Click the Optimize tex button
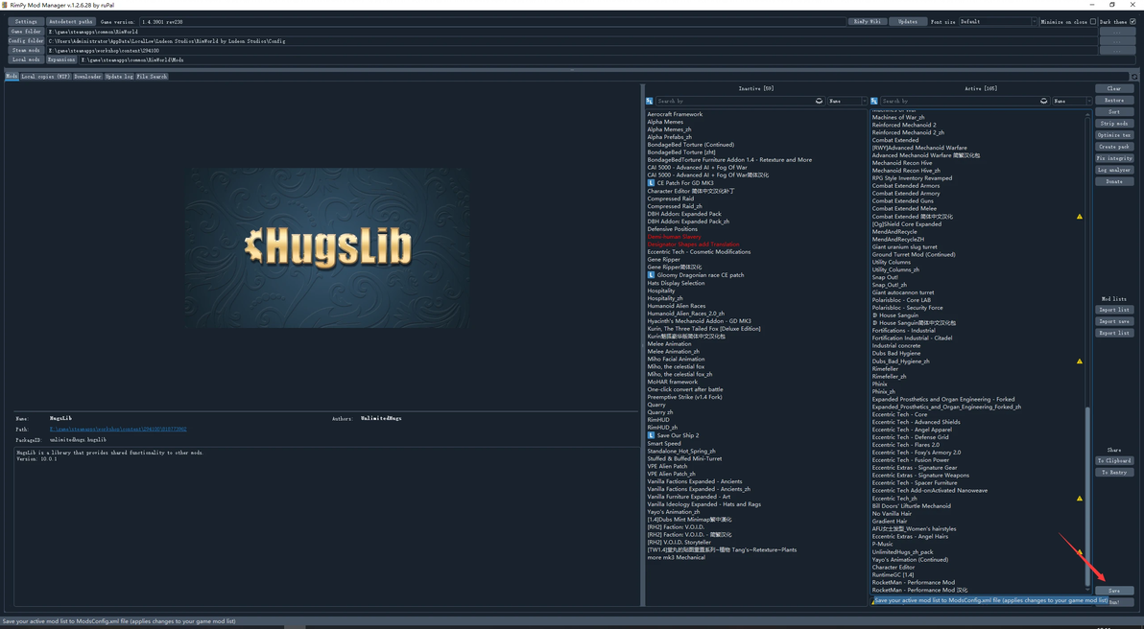Viewport: 1144px width, 629px height. point(1114,135)
